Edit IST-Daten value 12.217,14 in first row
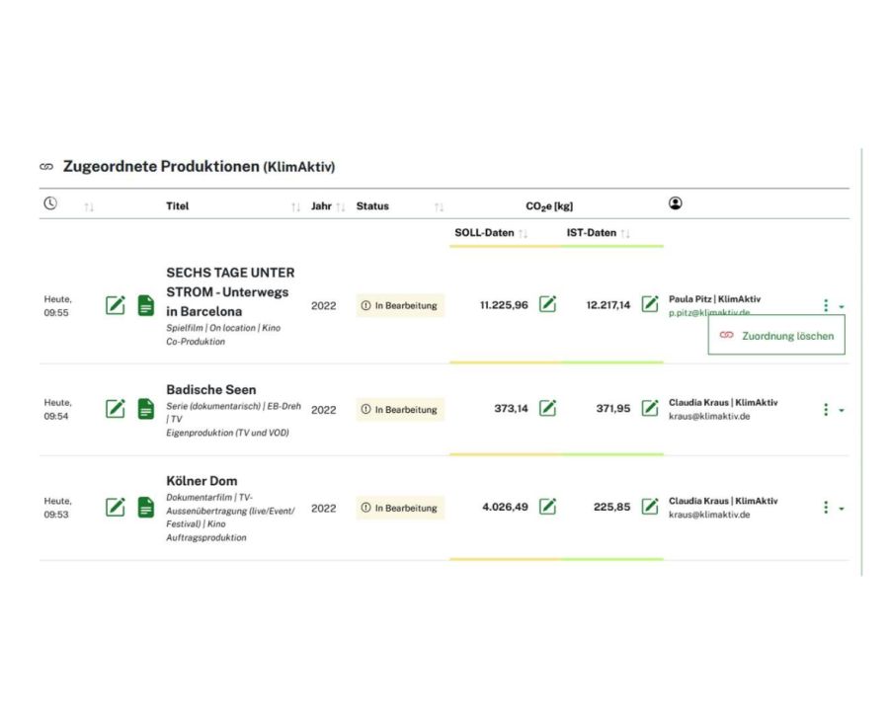 coord(650,304)
